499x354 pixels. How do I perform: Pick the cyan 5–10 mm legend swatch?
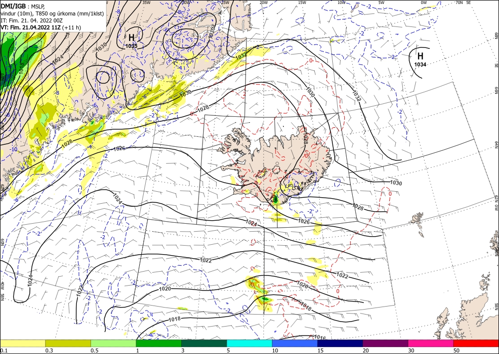[x=249, y=343]
